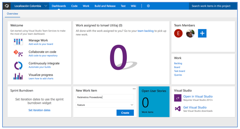Screen dimensions: 240x129
Task: Click the Get Visual Studio link
Action: click(195, 107)
